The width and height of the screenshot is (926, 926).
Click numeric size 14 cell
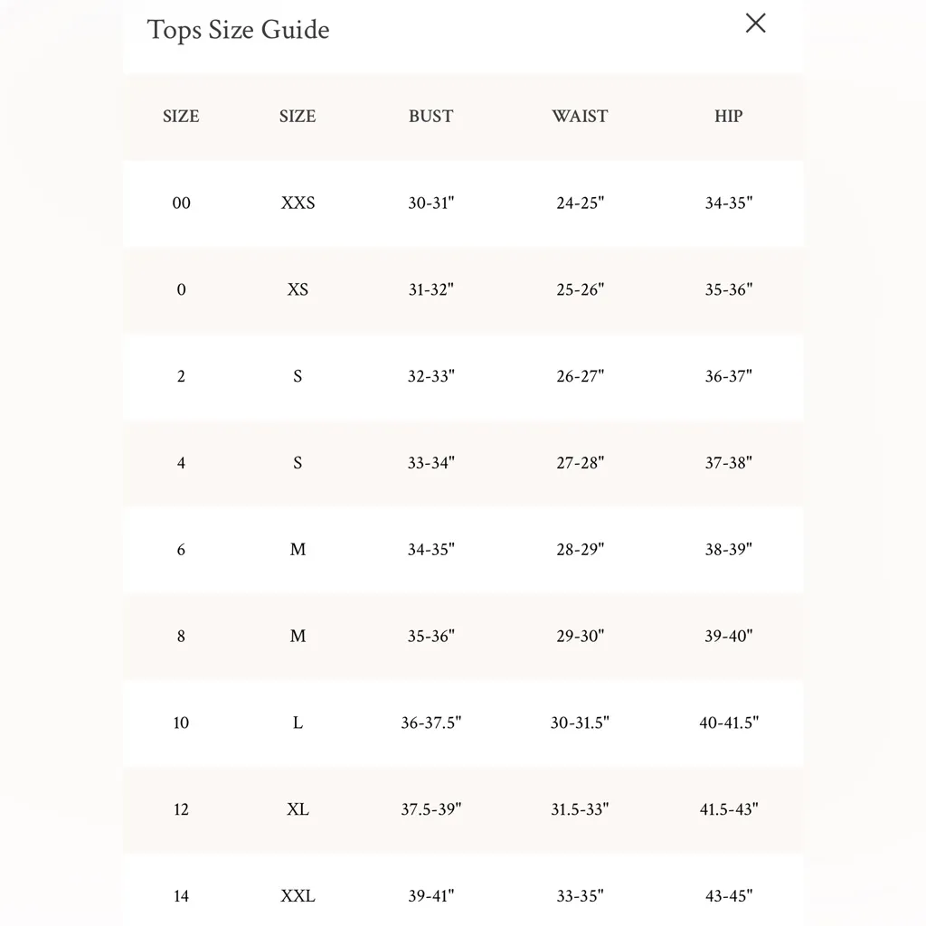[x=181, y=896]
